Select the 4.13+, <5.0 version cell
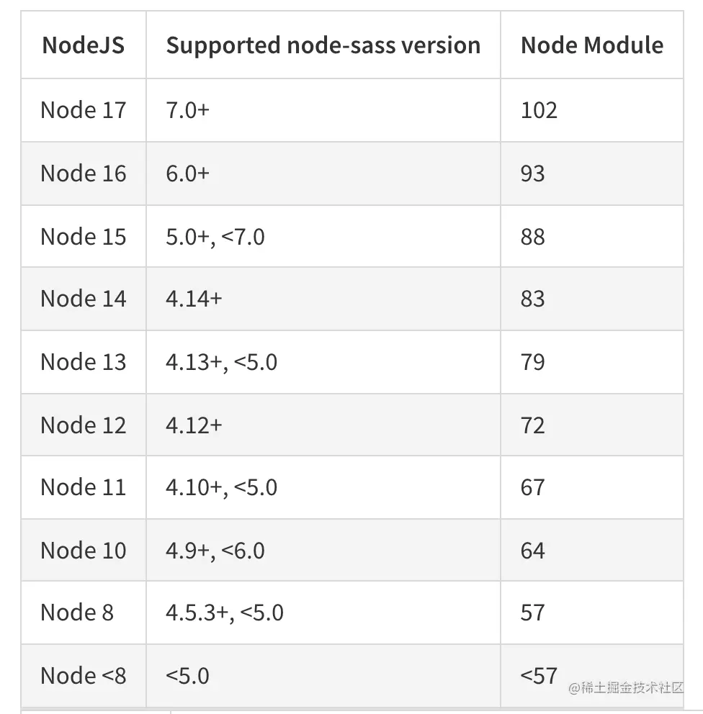The width and height of the screenshot is (703, 714). (221, 362)
